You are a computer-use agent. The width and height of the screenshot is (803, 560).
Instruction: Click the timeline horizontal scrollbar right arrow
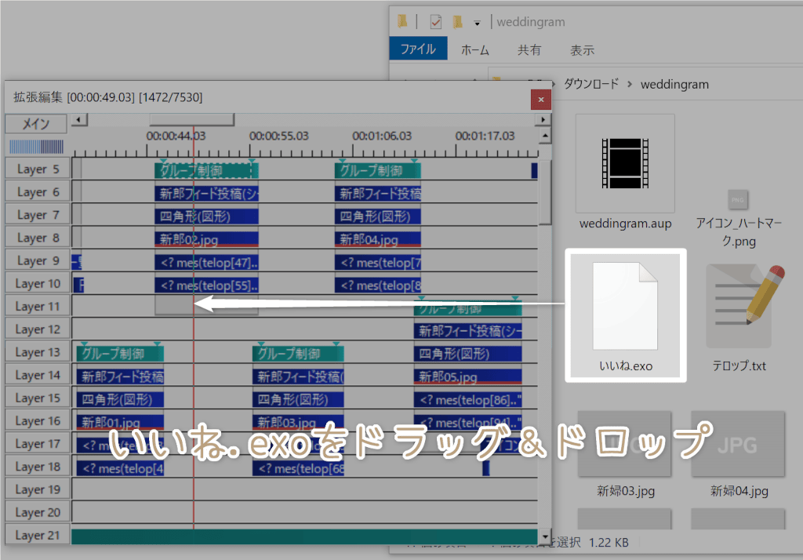[543, 120]
